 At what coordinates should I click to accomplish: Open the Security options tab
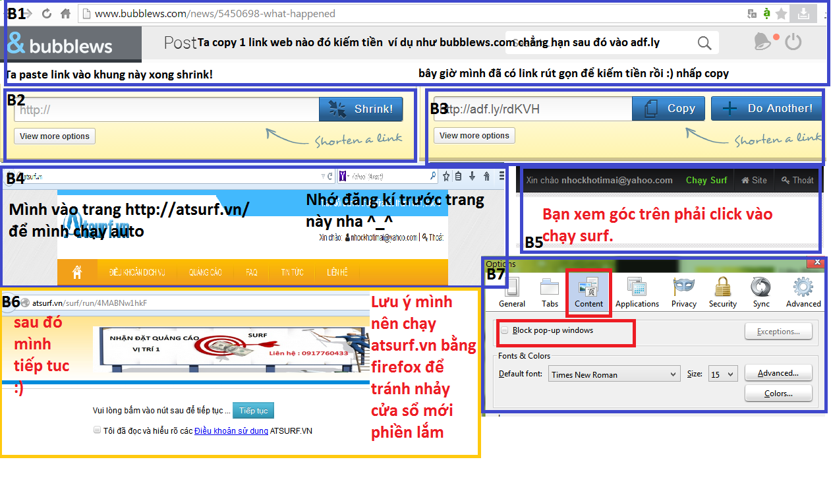point(723,292)
